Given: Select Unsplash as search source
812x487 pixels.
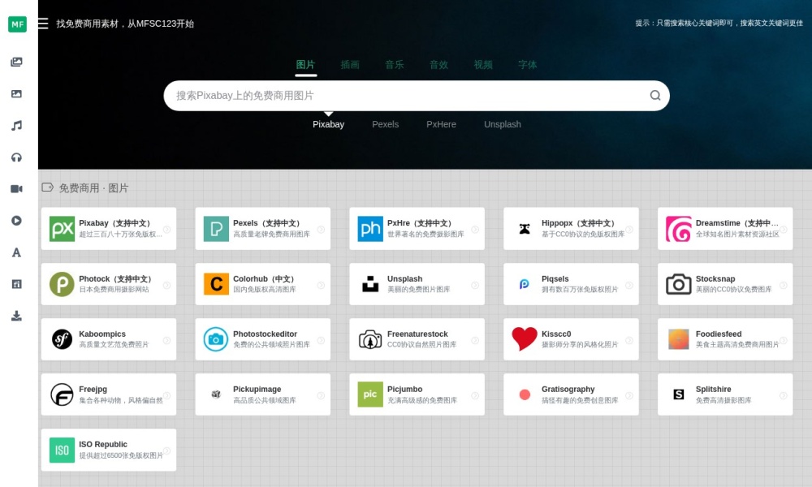Looking at the screenshot, I should point(503,124).
